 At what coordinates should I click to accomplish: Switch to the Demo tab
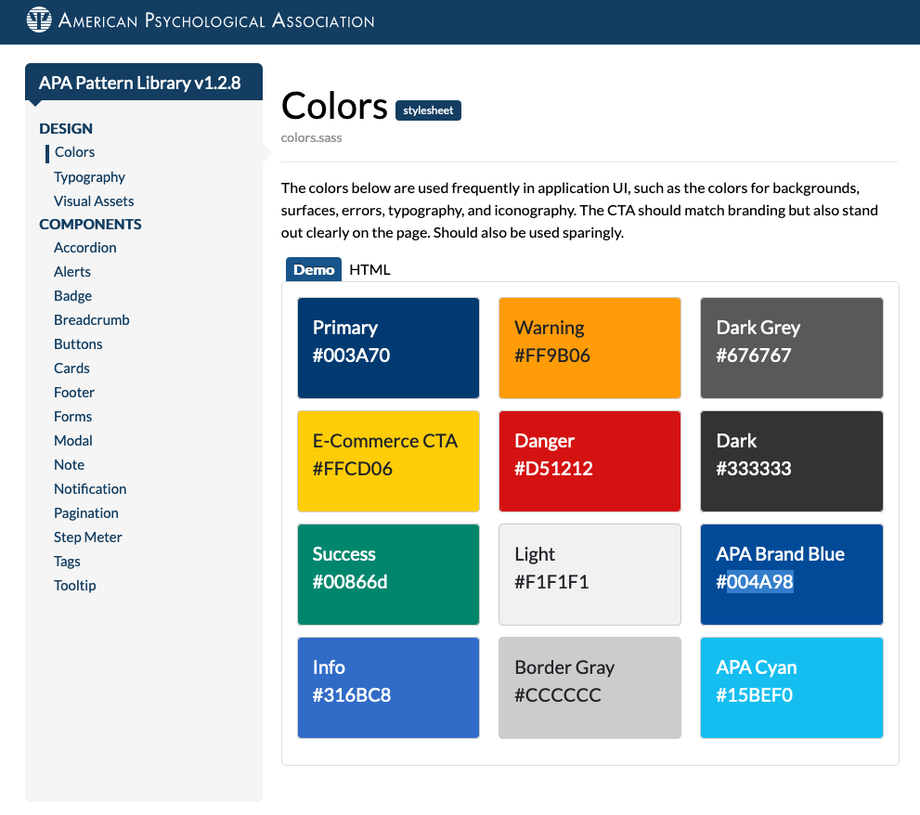(x=314, y=270)
